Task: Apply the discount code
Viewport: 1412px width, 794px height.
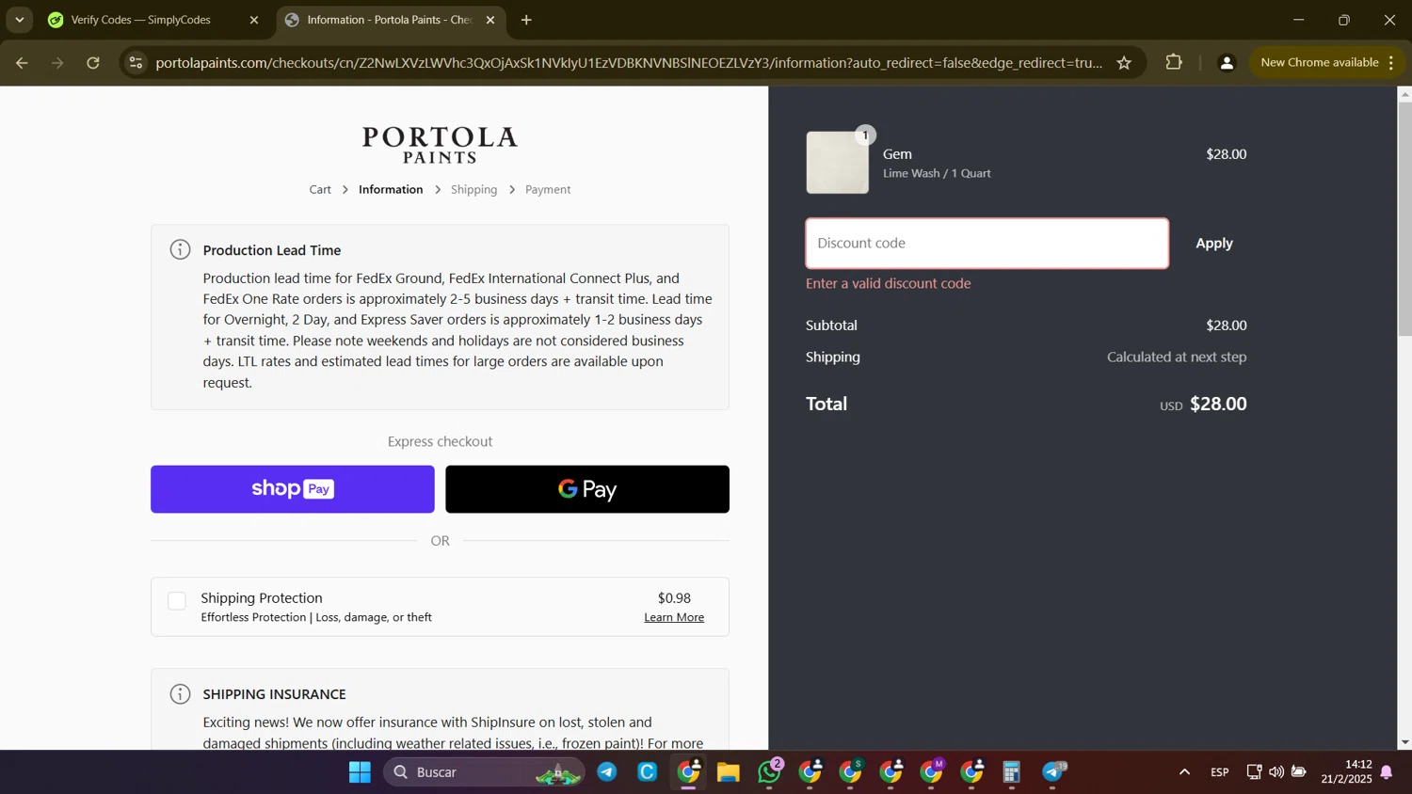Action: pos(1214,244)
